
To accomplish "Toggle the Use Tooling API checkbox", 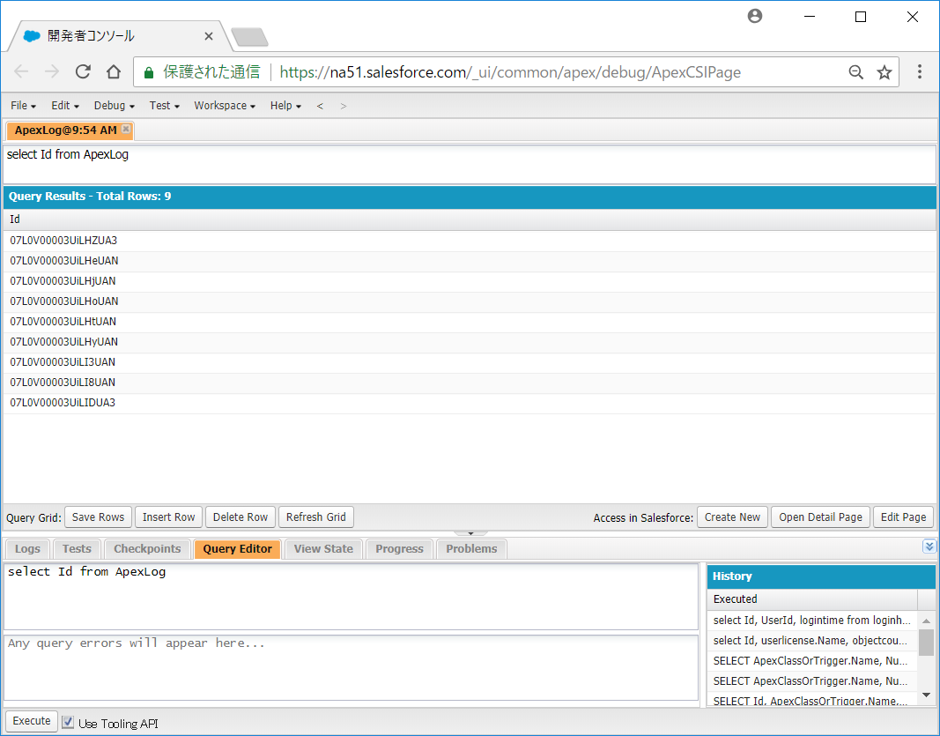I will coord(68,722).
